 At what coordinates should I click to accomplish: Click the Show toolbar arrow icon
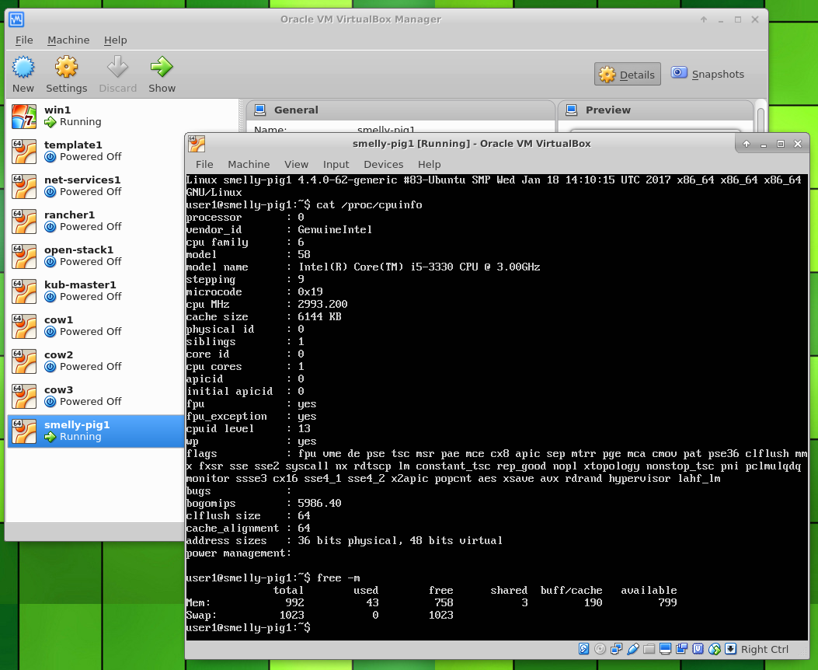click(x=162, y=67)
